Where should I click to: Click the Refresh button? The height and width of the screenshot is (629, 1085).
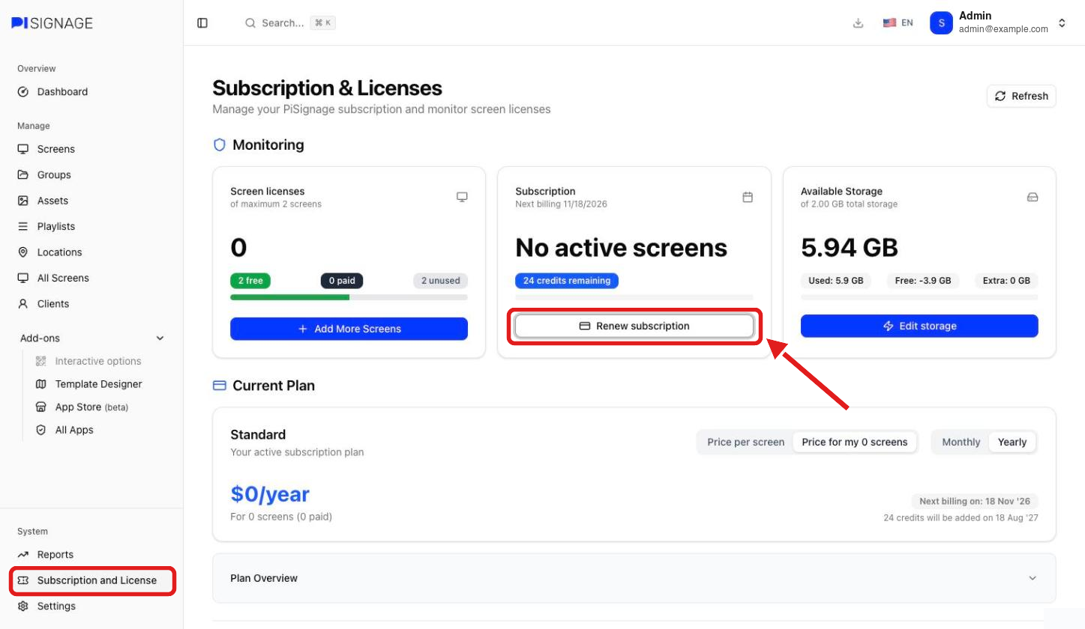tap(1021, 96)
